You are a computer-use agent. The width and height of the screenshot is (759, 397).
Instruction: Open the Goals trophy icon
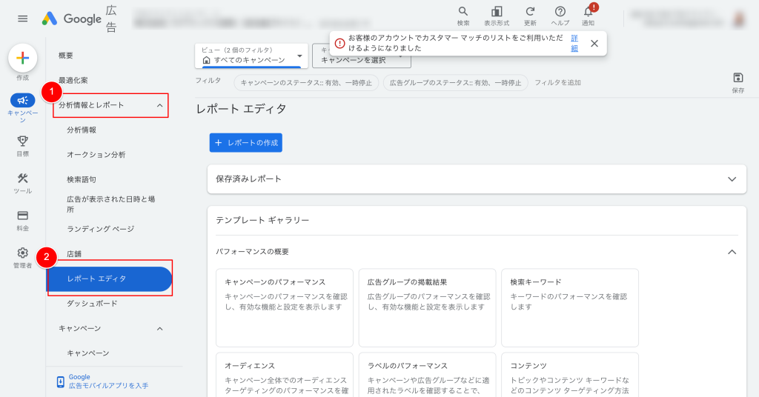[22, 141]
